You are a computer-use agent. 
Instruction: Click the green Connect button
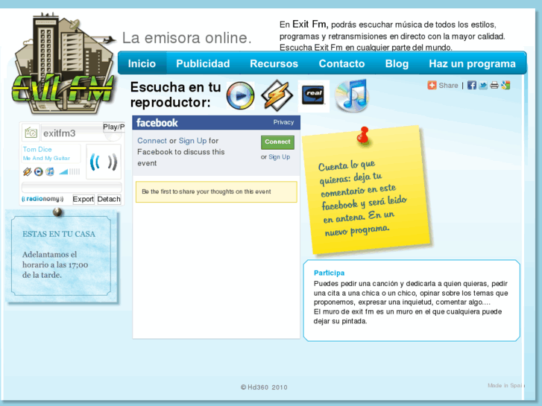(x=277, y=142)
